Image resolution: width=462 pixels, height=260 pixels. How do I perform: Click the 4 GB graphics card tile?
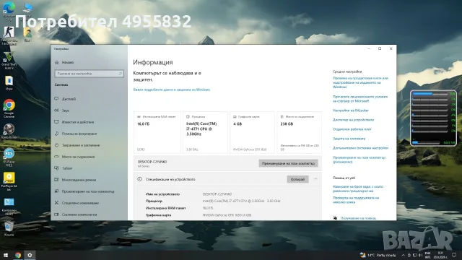(x=252, y=132)
